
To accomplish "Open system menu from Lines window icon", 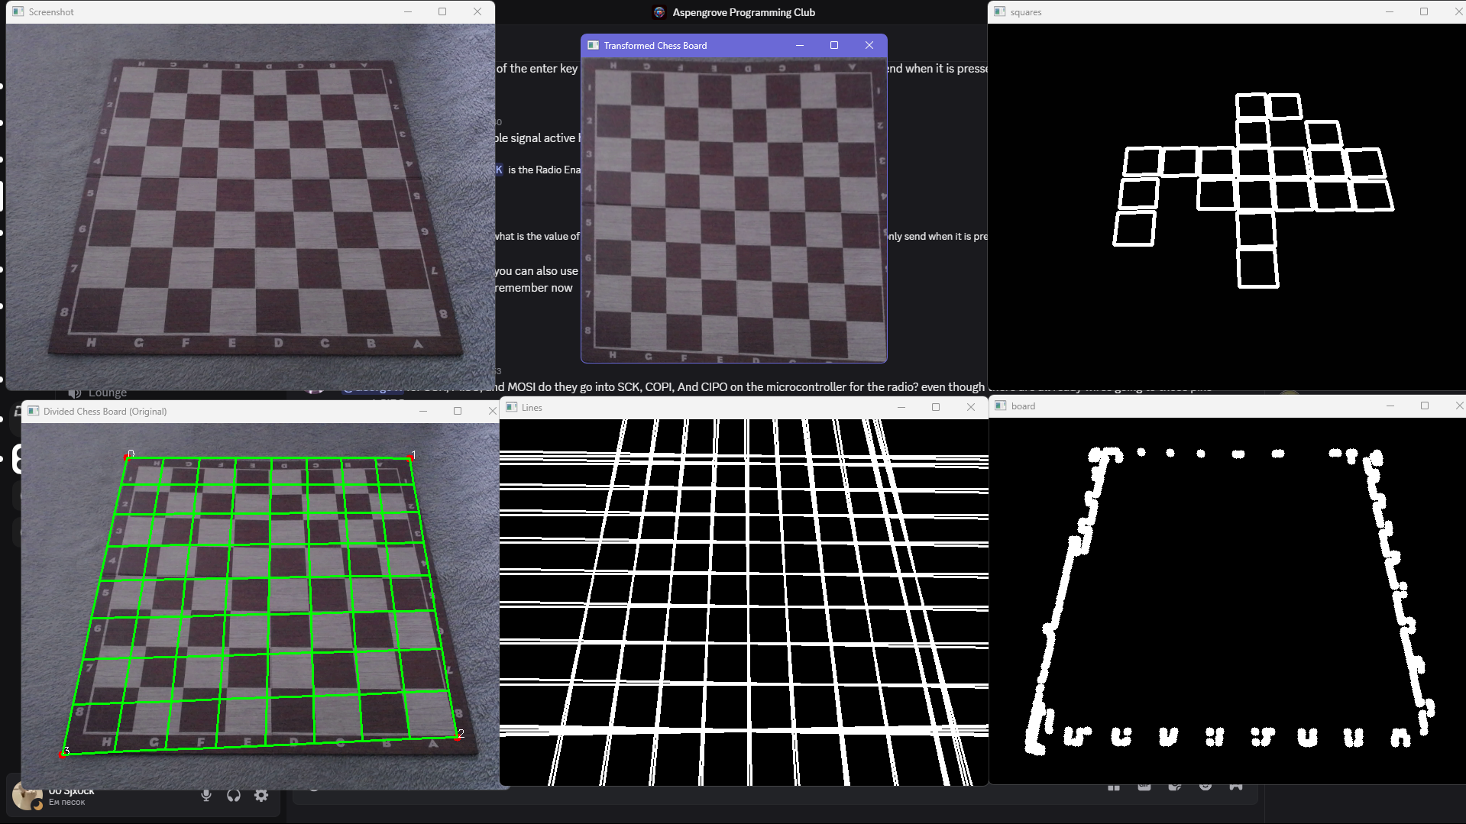I will pos(512,408).
